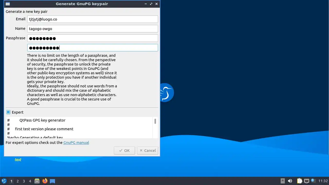Click the 'QtPass GPG key generator' line
The image size is (329, 185).
42,120
